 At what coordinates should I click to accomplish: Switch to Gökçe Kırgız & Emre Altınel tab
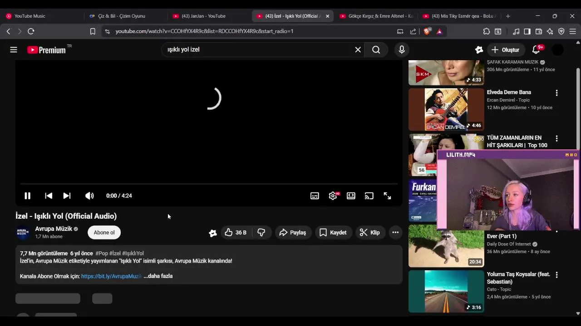tap(376, 16)
